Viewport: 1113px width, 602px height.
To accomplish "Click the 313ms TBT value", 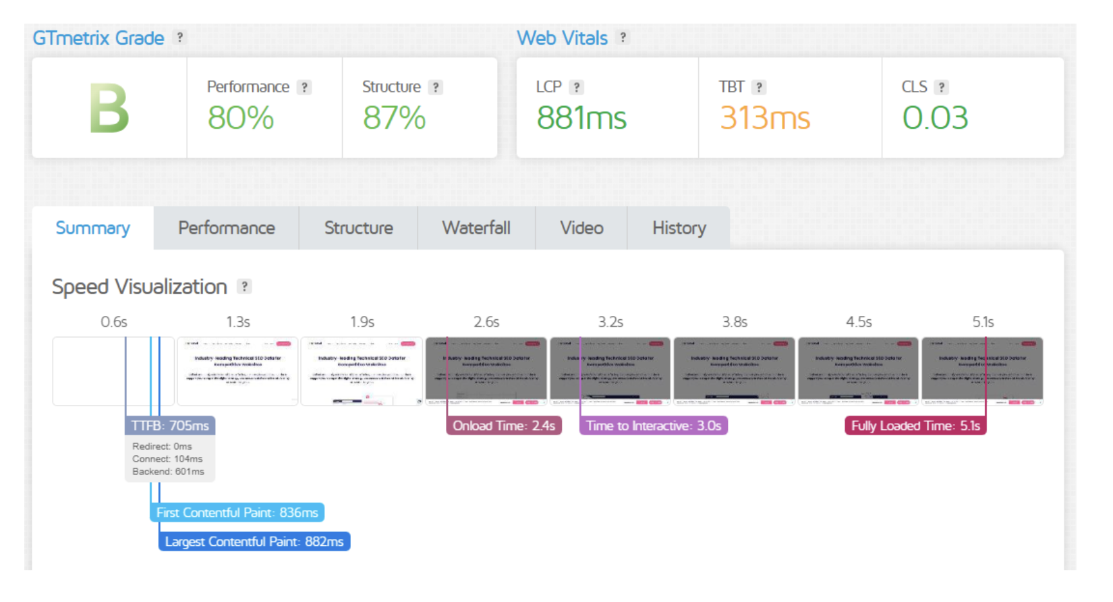I will 765,118.
